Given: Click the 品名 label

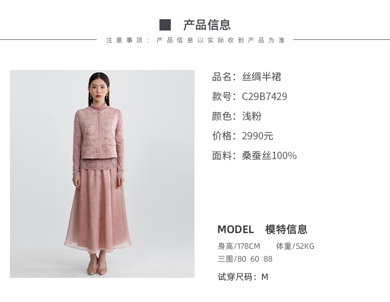Looking at the screenshot, I should pos(222,77).
